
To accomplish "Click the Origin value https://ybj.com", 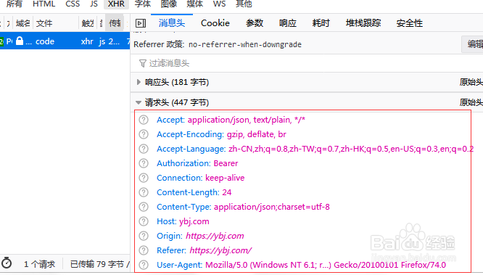I will (215, 236).
